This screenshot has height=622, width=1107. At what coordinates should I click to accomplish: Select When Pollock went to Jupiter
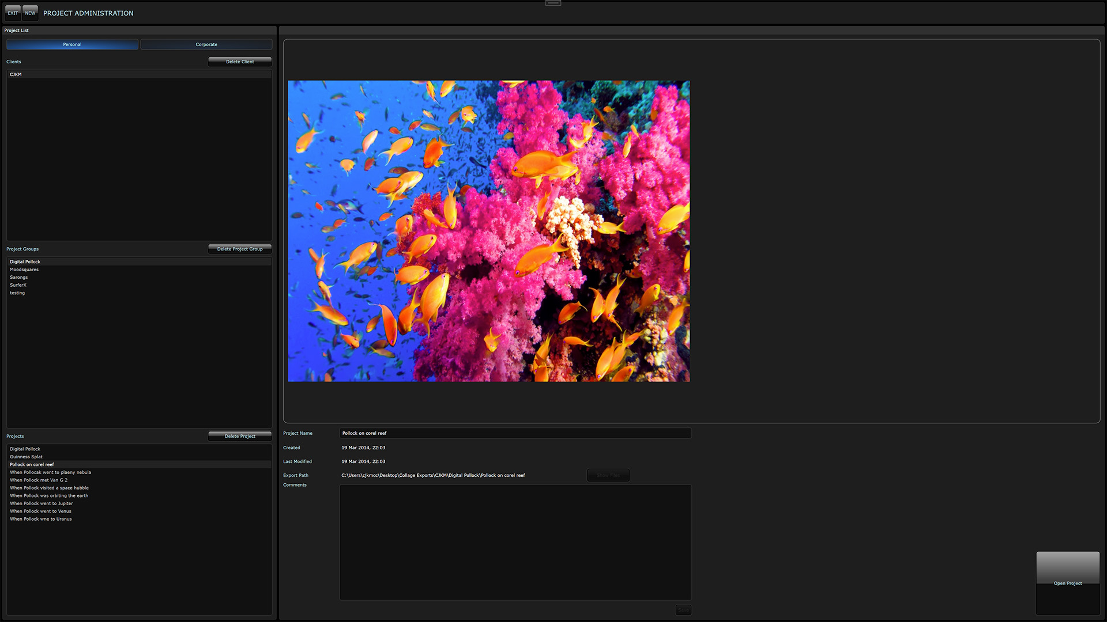coord(139,503)
